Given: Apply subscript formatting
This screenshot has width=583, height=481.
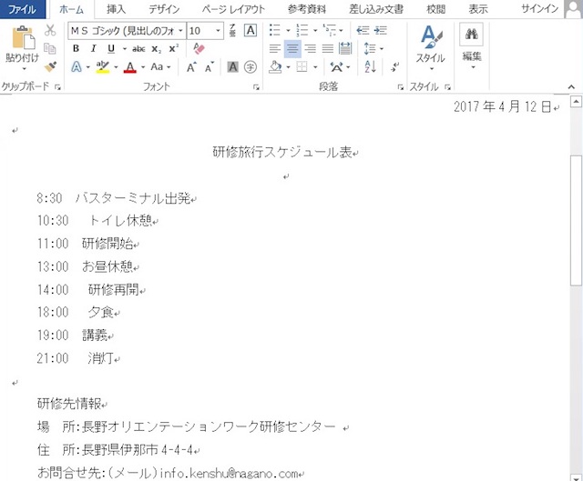Looking at the screenshot, I should click(x=157, y=48).
